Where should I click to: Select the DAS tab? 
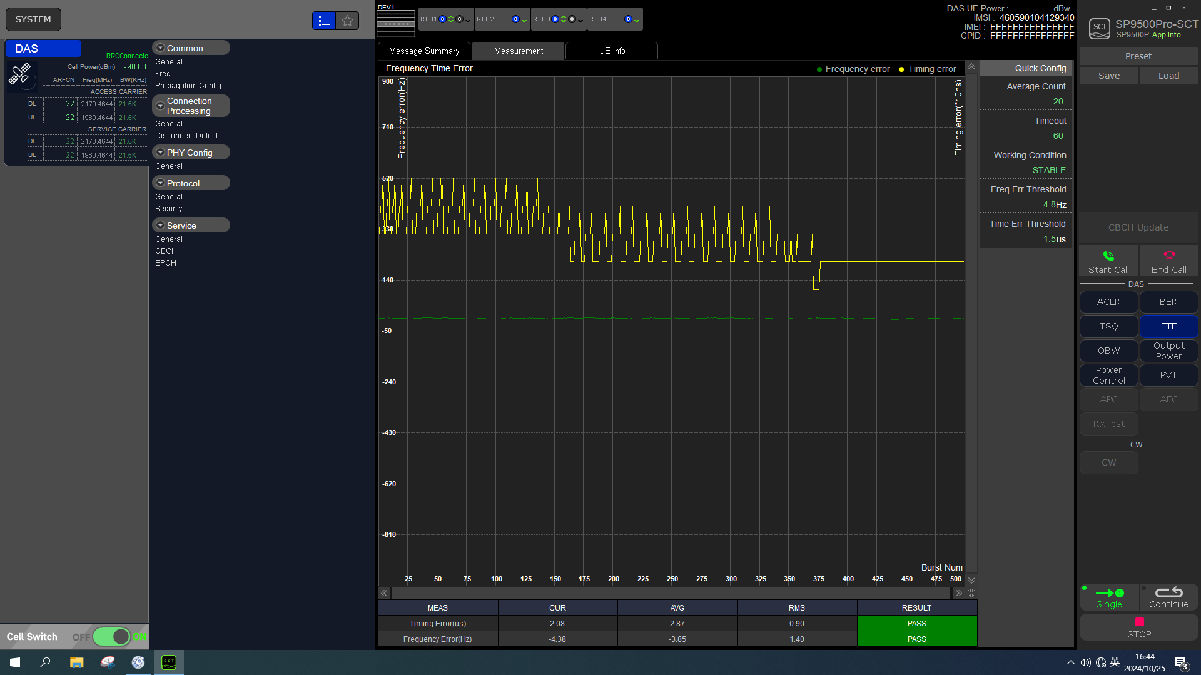43,49
